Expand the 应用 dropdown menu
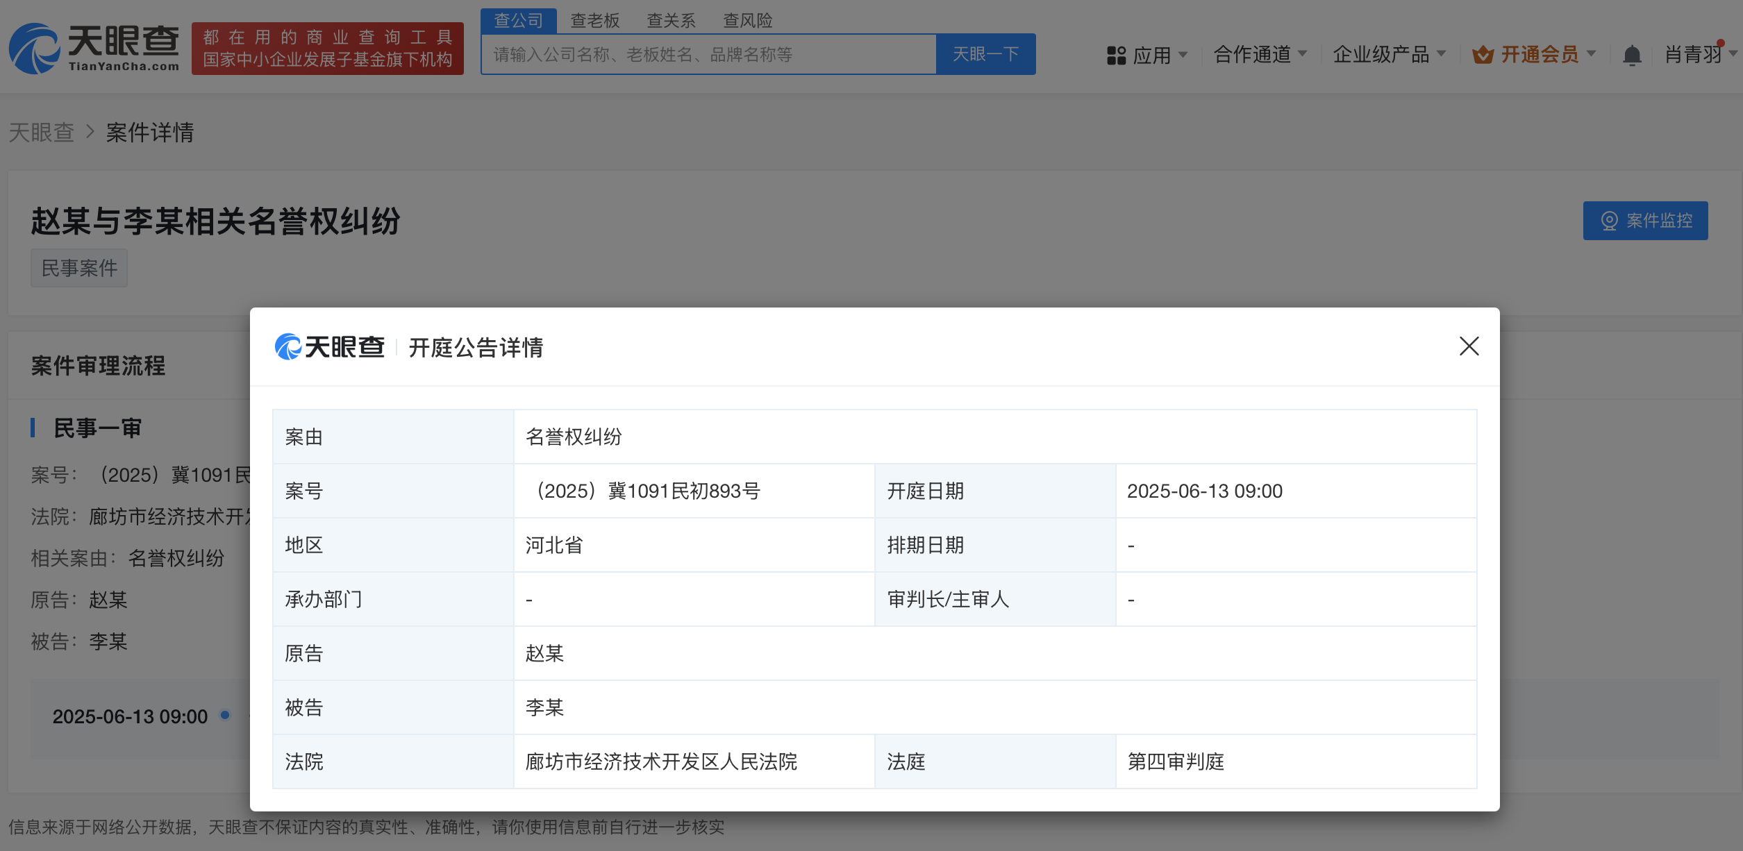 tap(1153, 55)
